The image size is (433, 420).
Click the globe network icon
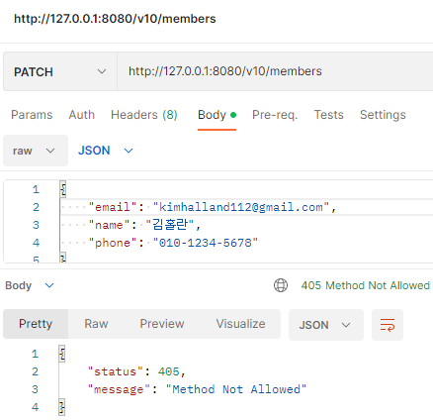coord(281,285)
